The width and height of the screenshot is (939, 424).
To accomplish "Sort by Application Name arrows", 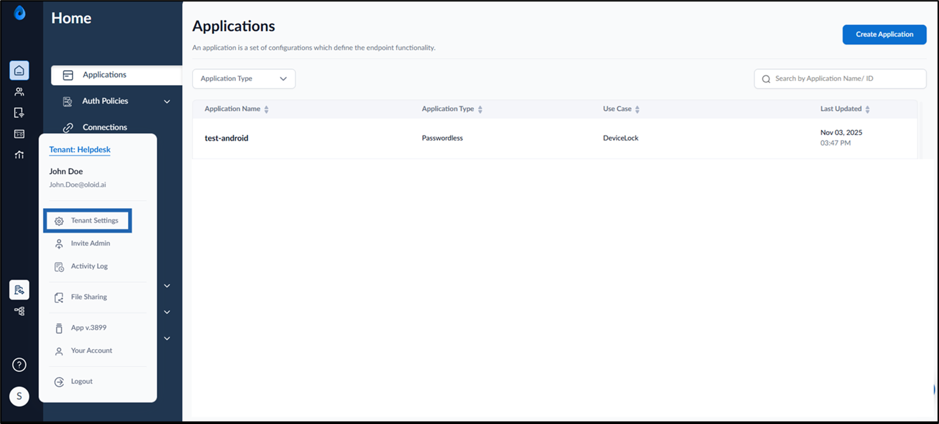I will [x=266, y=109].
